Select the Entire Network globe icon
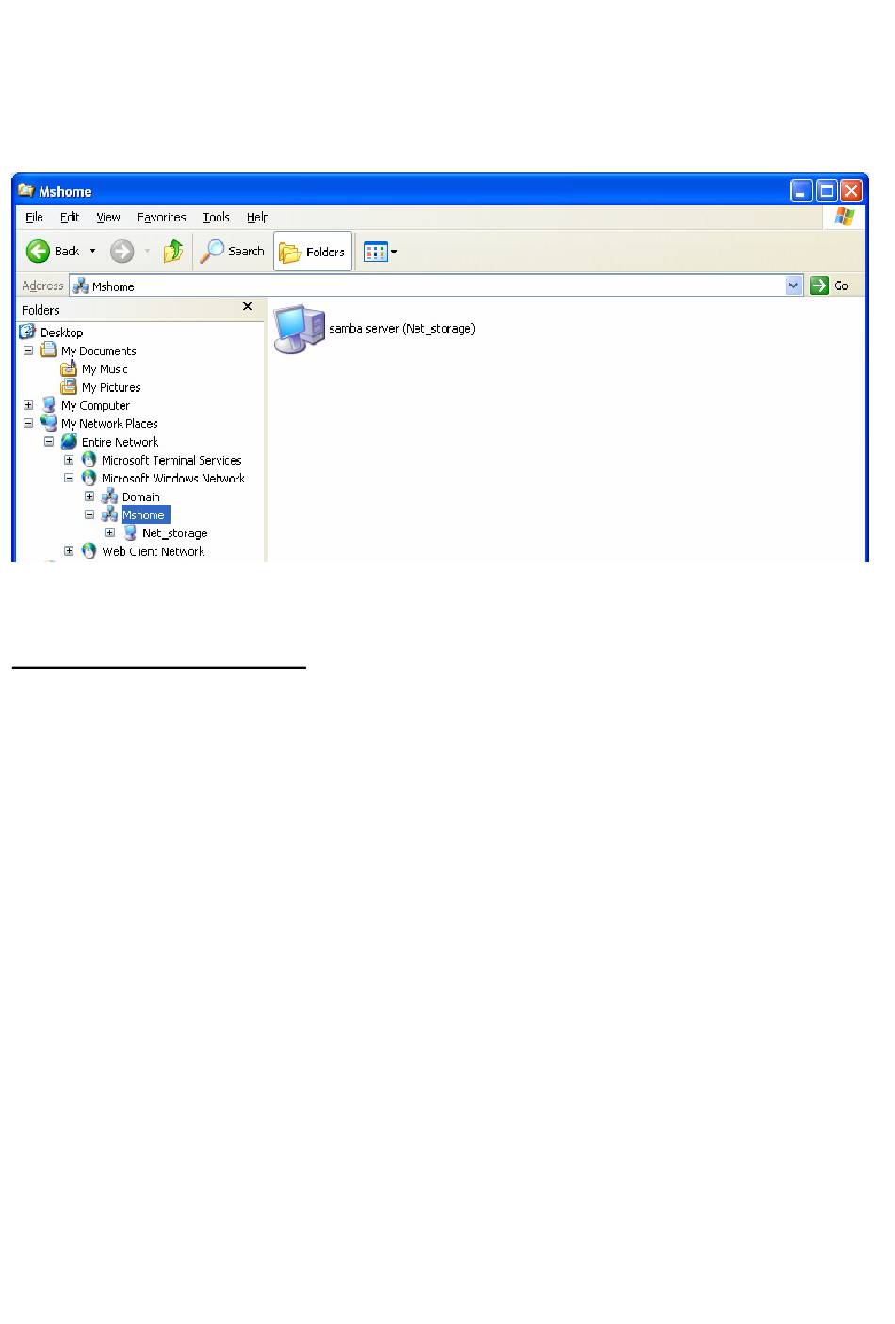The image size is (895, 1324). point(69,441)
